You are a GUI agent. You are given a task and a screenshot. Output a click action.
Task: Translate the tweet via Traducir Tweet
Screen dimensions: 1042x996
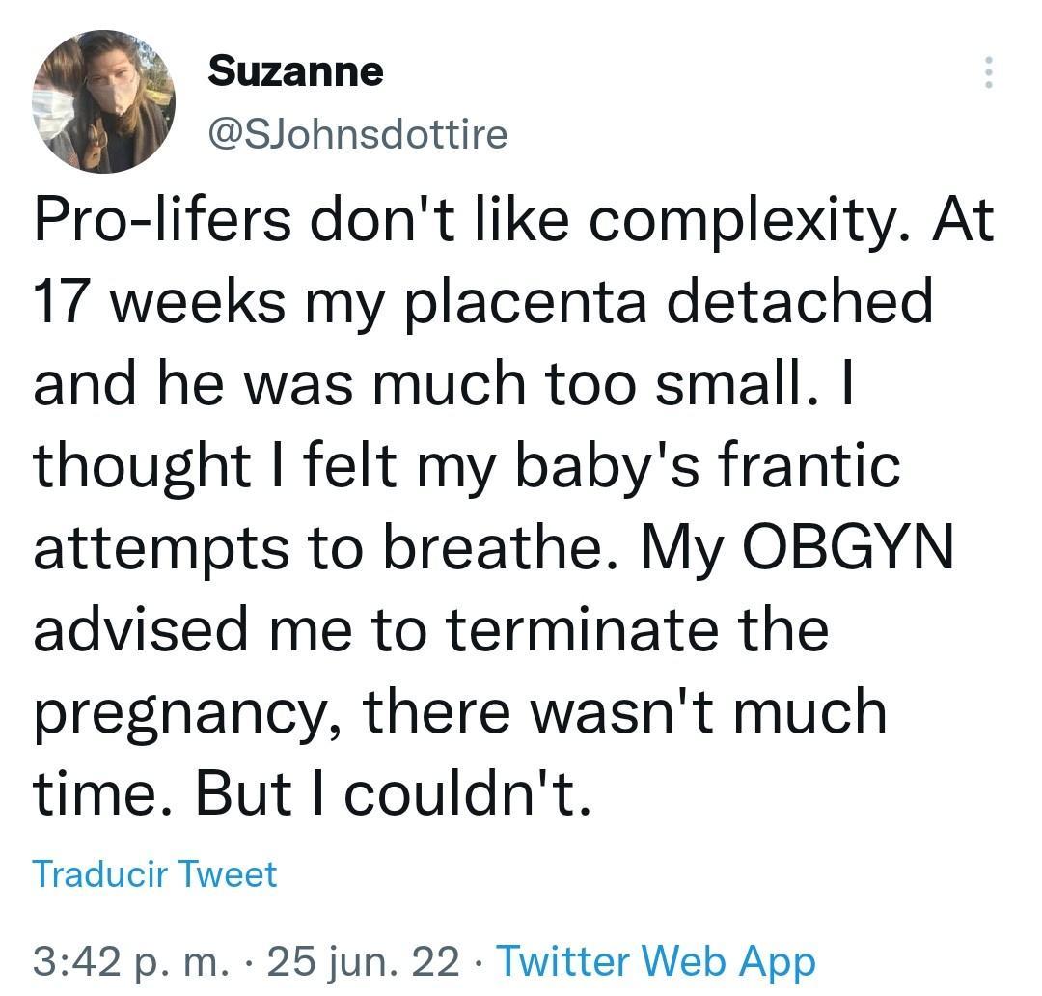[154, 874]
